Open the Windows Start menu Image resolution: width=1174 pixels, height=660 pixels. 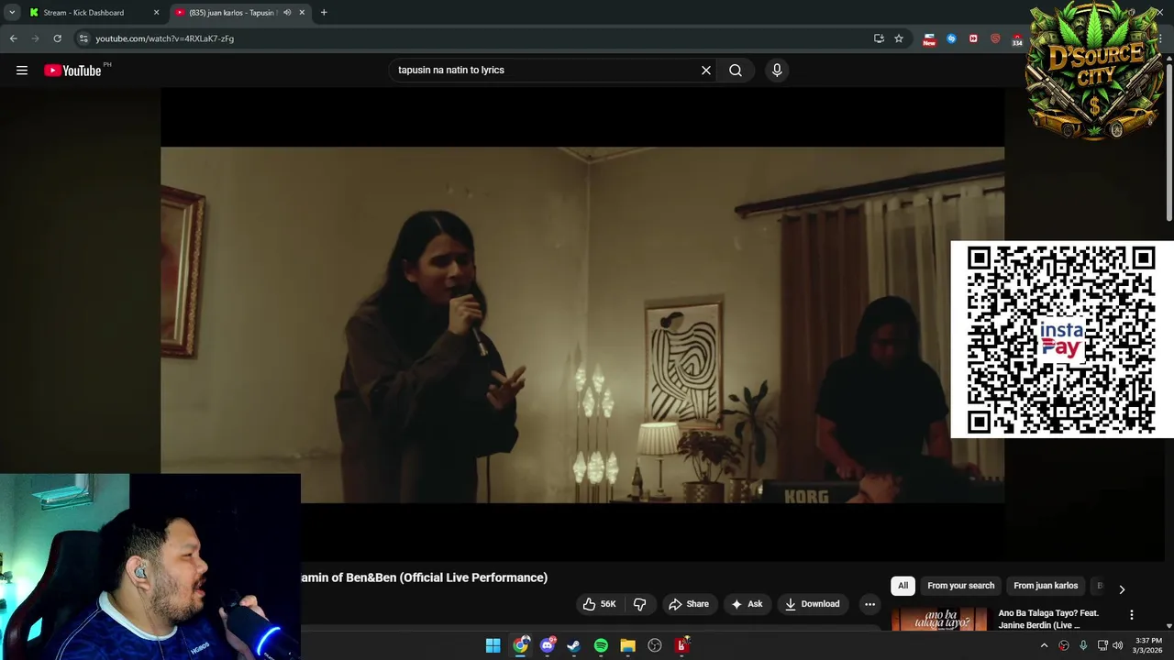click(493, 645)
